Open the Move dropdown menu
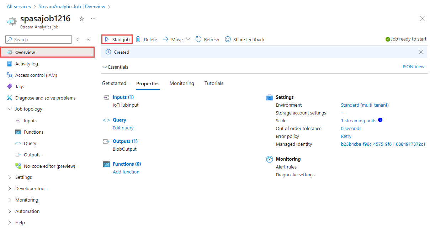The height and width of the screenshot is (230, 435). [187, 39]
